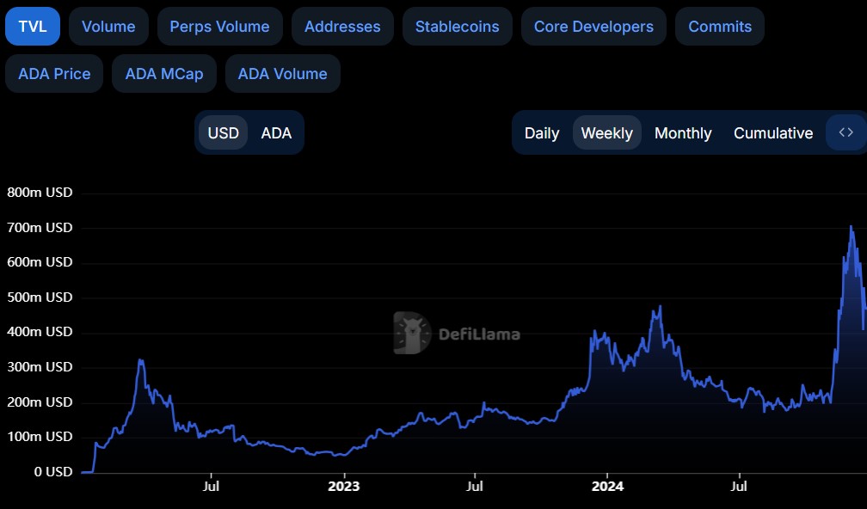Screen dimensions: 867x509
Task: Toggle ADA MCap overlay
Action: pyautogui.click(x=164, y=74)
